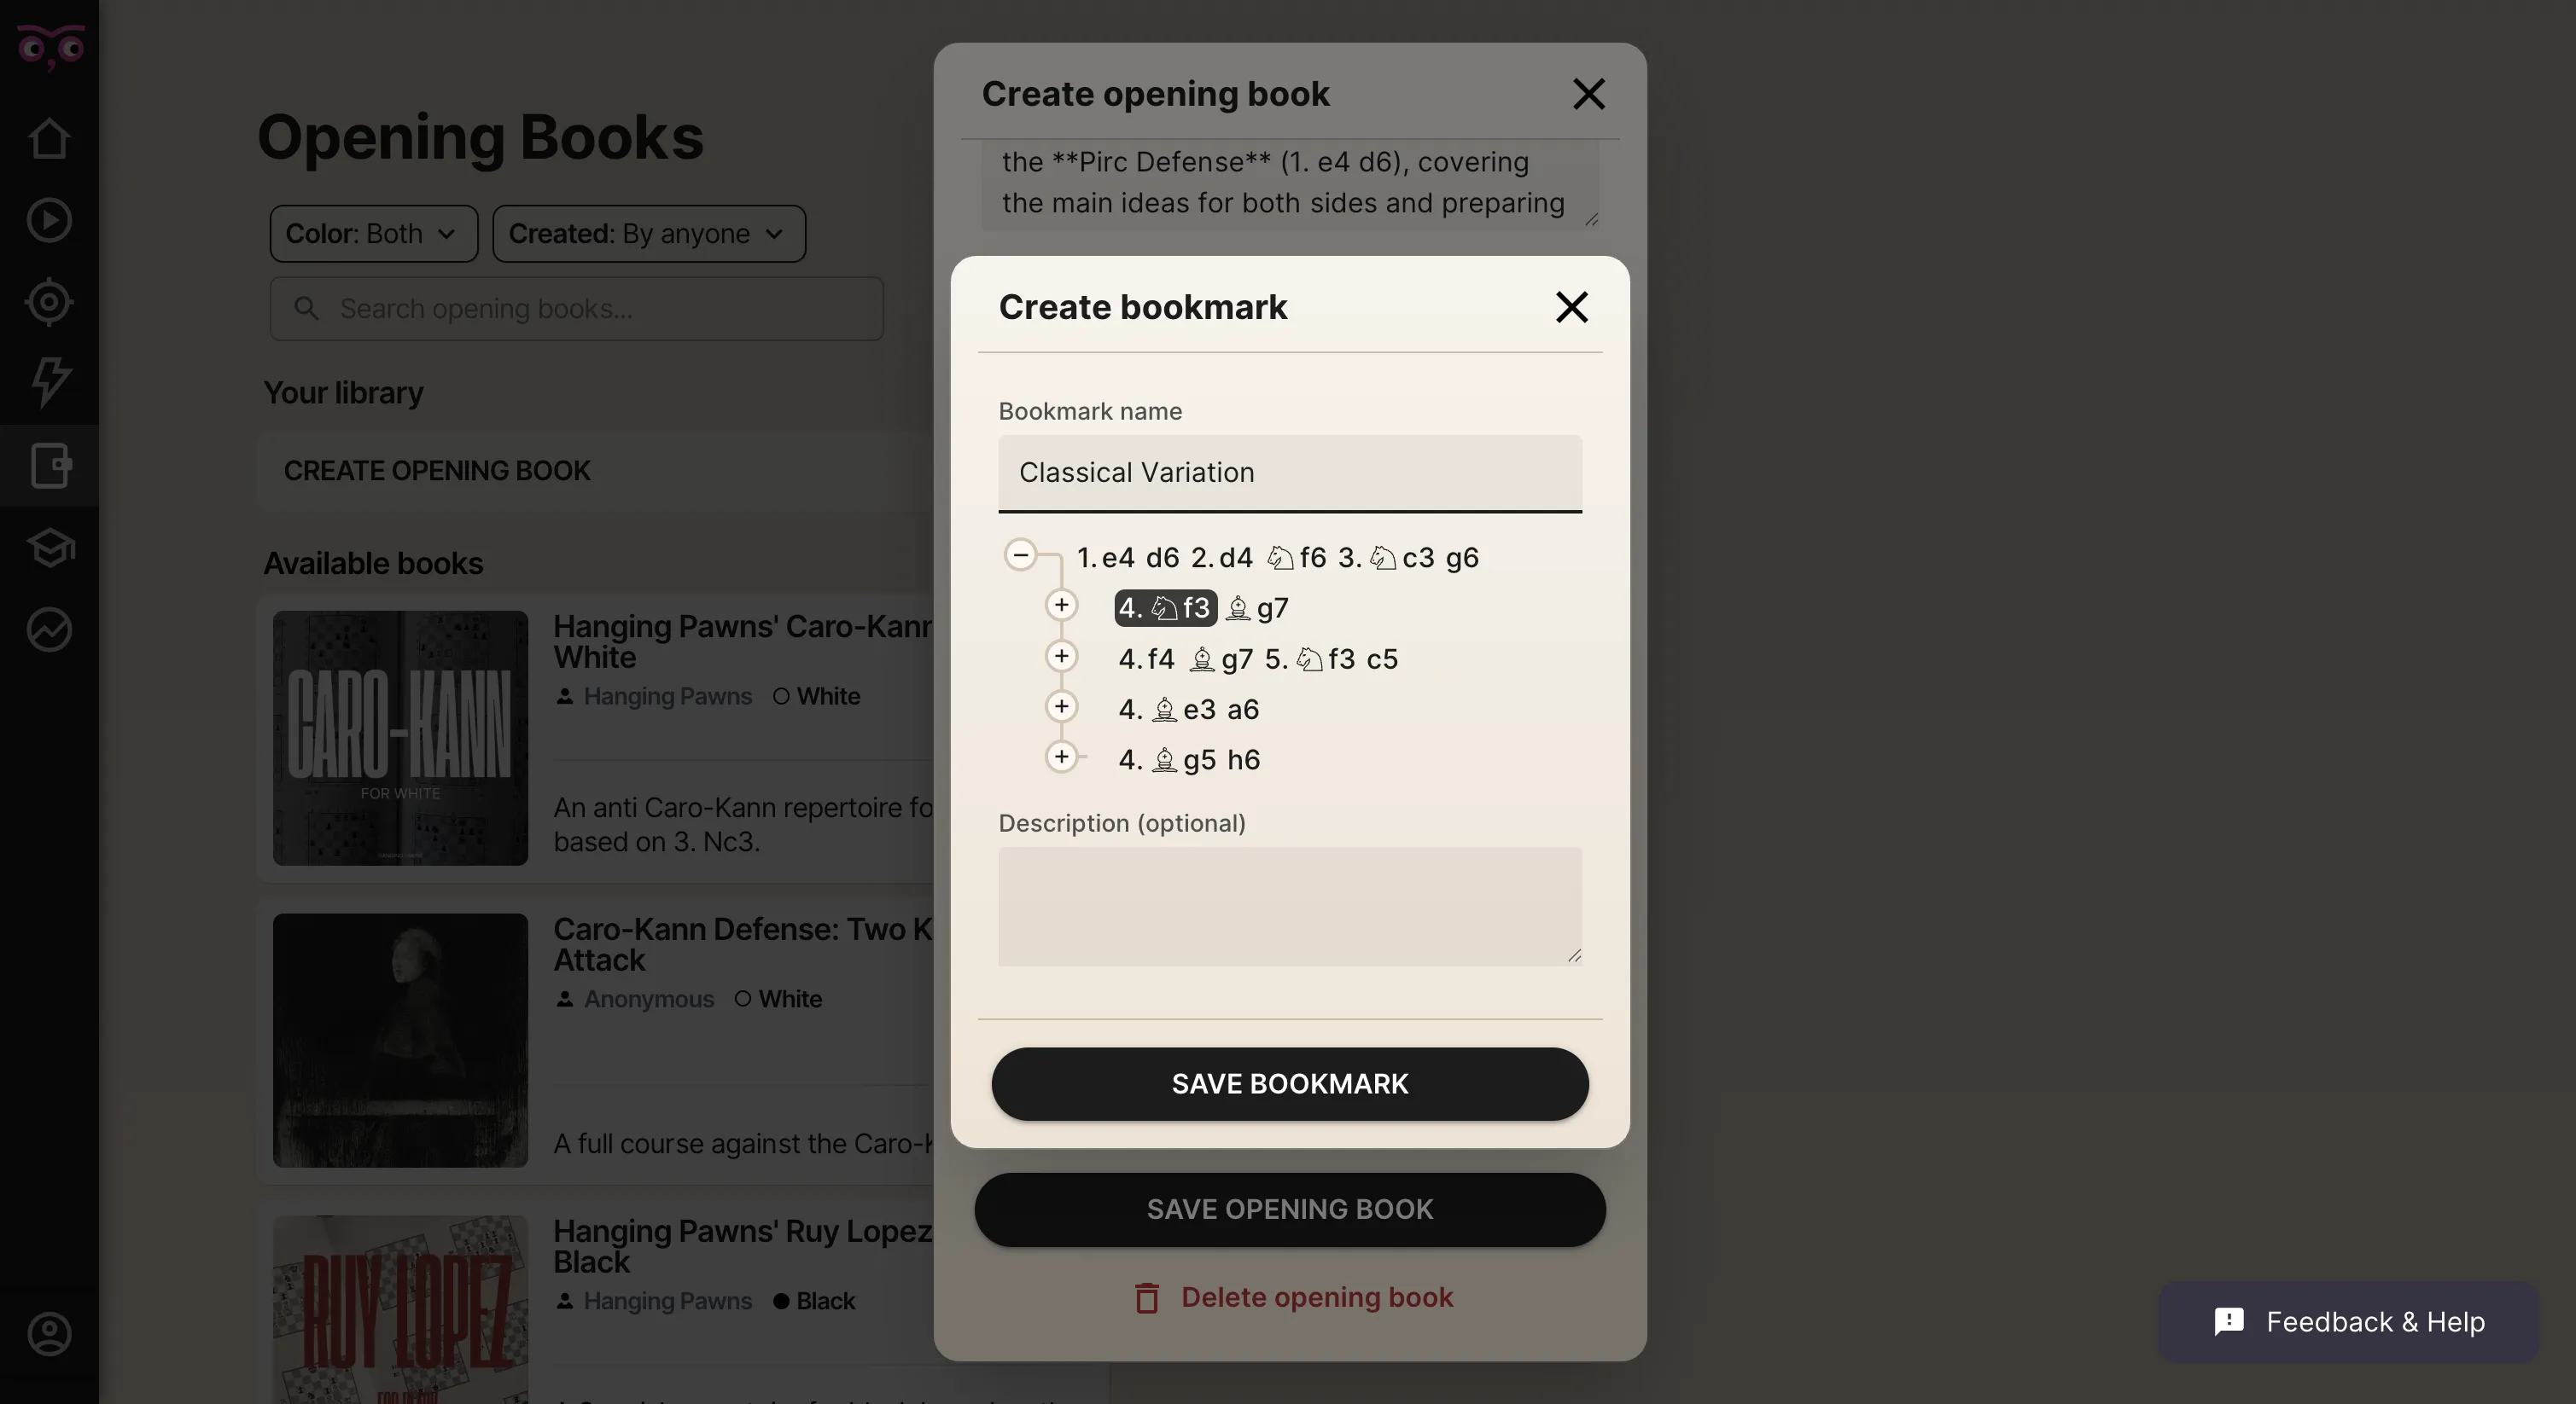Click the SAVE OPENING BOOK button
The height and width of the screenshot is (1404, 2576).
[1289, 1210]
